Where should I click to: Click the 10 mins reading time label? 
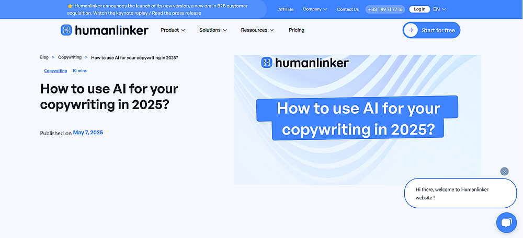click(x=79, y=70)
